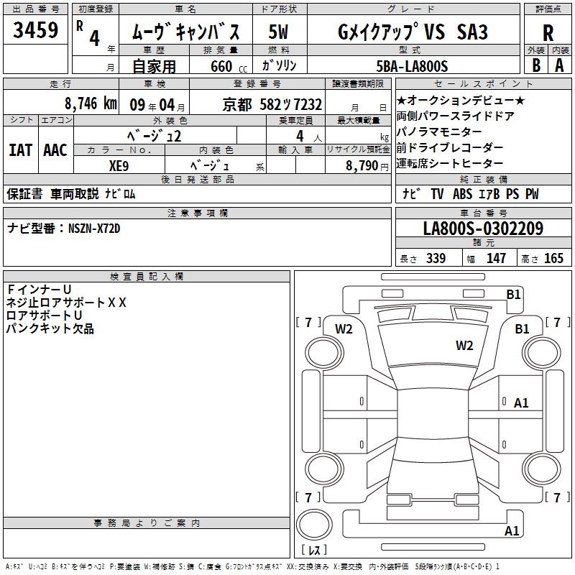Click the パノラマモニター sales point line

pos(439,132)
